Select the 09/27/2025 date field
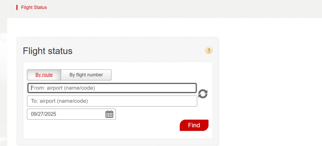 click(66, 114)
